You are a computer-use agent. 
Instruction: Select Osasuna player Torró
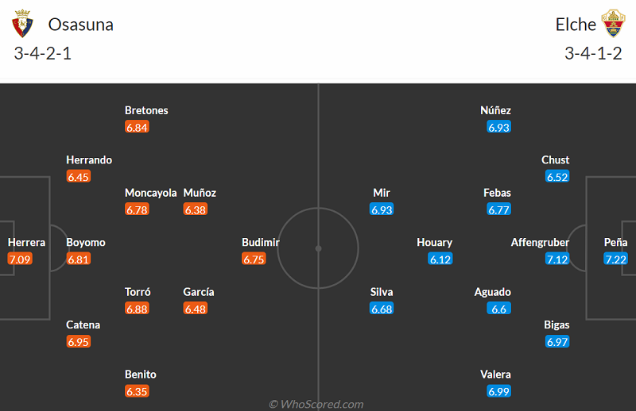tap(138, 292)
